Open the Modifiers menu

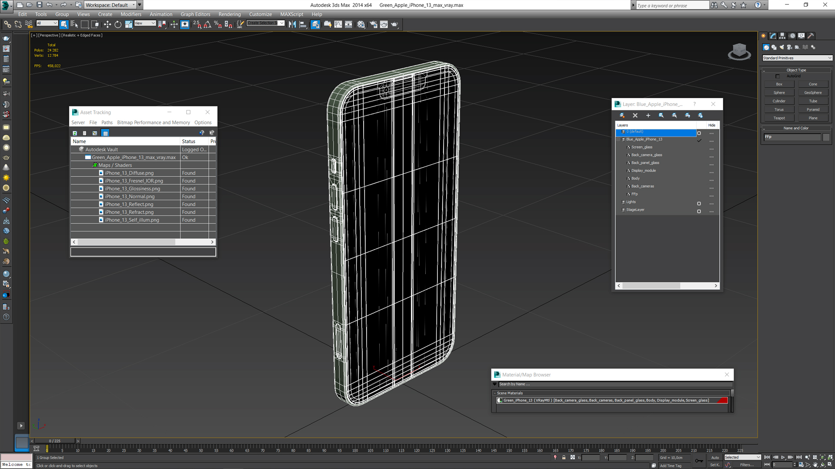click(x=130, y=14)
